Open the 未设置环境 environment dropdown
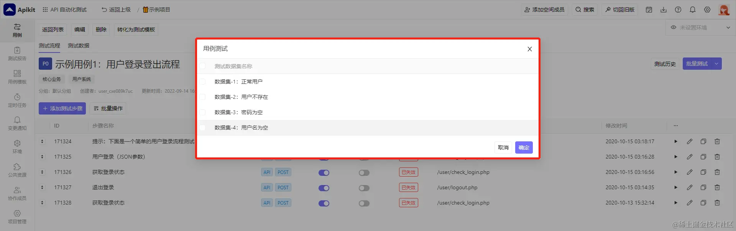 (x=701, y=28)
